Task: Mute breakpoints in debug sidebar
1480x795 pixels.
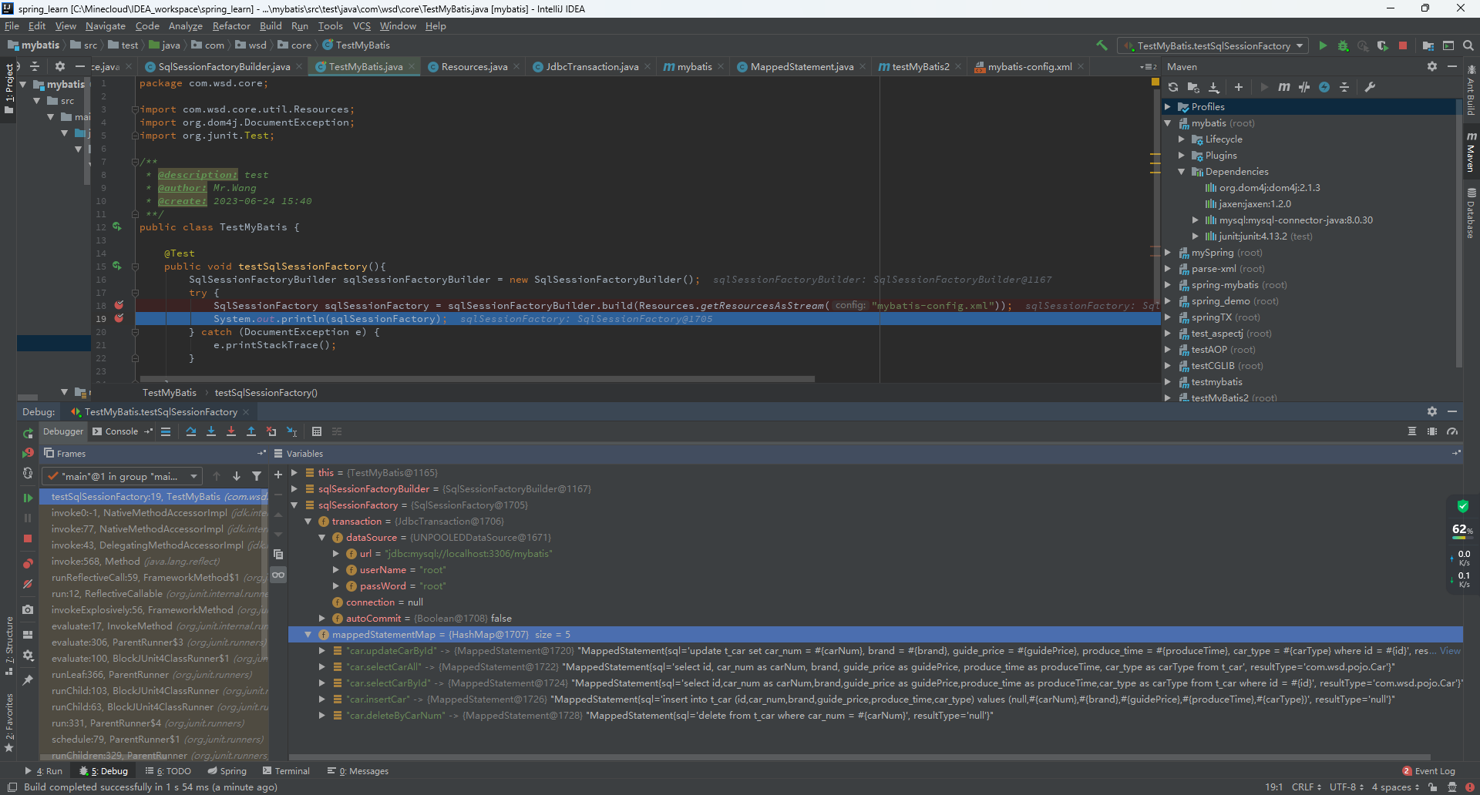Action: coord(28,584)
